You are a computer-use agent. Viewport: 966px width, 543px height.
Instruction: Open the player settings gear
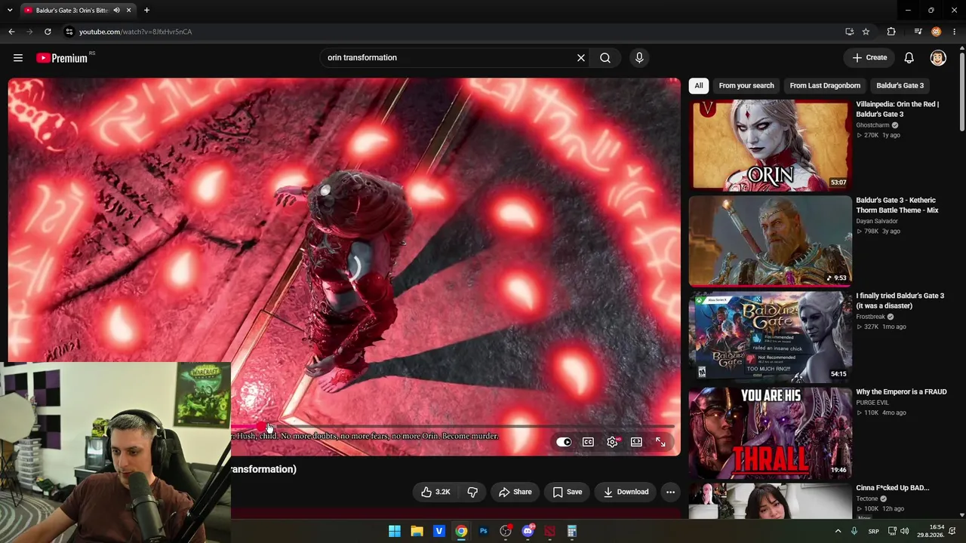pyautogui.click(x=612, y=442)
